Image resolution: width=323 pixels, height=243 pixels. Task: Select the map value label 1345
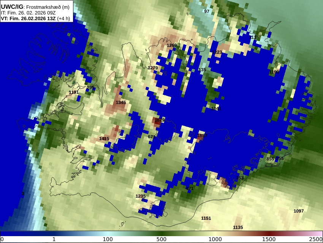121,102
